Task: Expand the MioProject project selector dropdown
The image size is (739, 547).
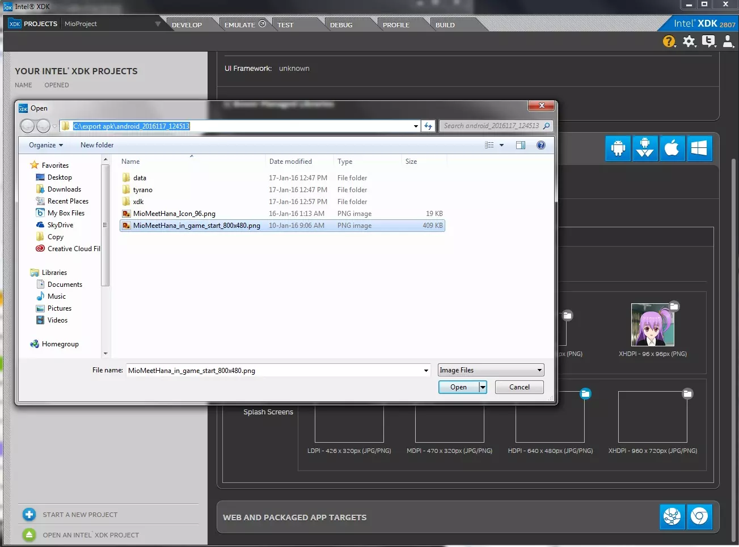Action: [x=158, y=24]
